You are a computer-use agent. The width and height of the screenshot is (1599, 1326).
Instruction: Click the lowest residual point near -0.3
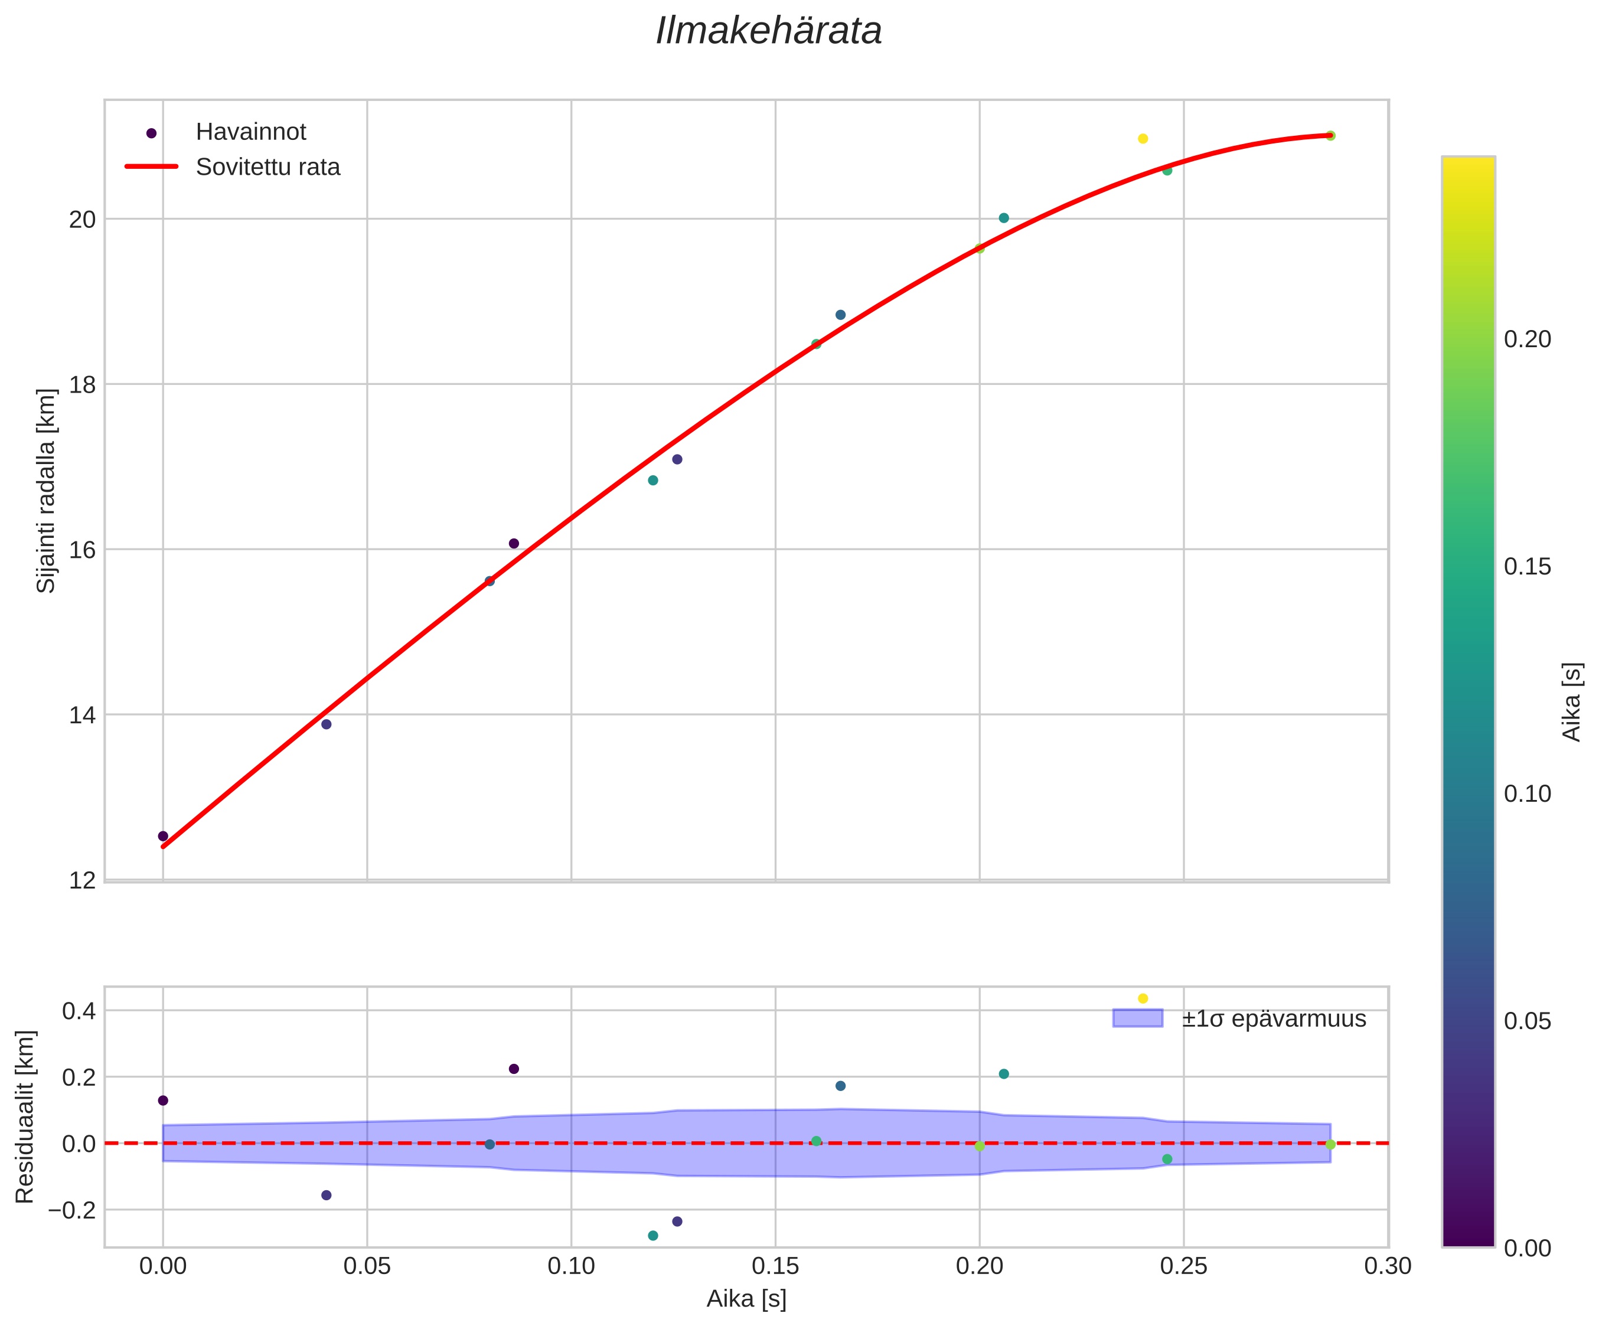point(652,1236)
